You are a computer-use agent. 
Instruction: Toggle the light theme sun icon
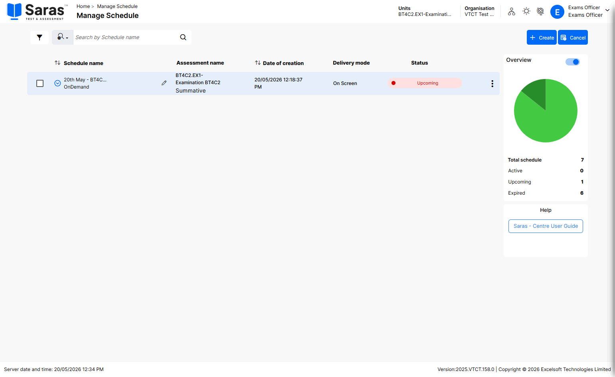point(526,11)
